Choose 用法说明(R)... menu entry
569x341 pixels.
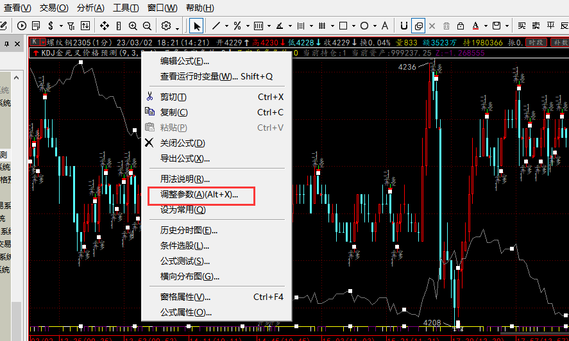click(217, 179)
